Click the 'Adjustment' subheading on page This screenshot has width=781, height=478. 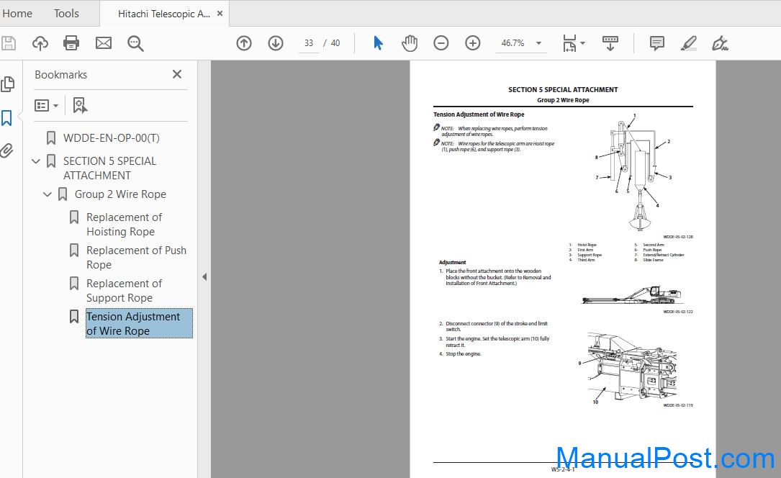point(452,263)
